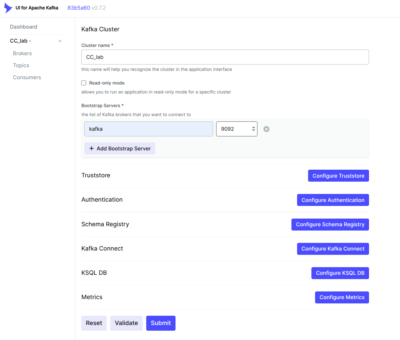Click Configure Authentication
This screenshot has width=400, height=340.
pos(333,200)
